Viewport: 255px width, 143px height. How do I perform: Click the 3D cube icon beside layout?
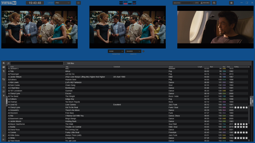tap(78, 3)
